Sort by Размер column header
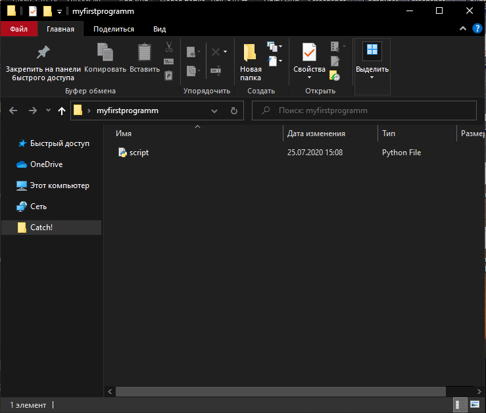The height and width of the screenshot is (413, 486). [x=472, y=134]
